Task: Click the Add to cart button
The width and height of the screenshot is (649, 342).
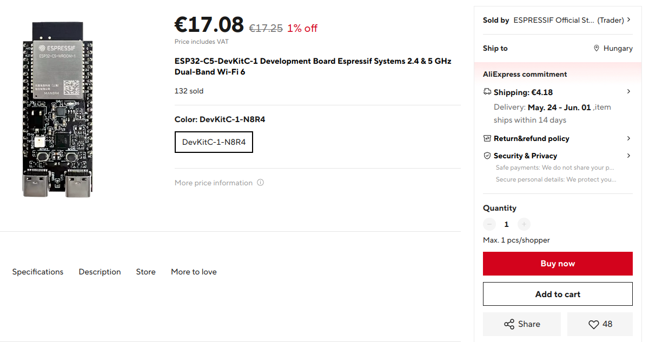Action: tap(558, 294)
